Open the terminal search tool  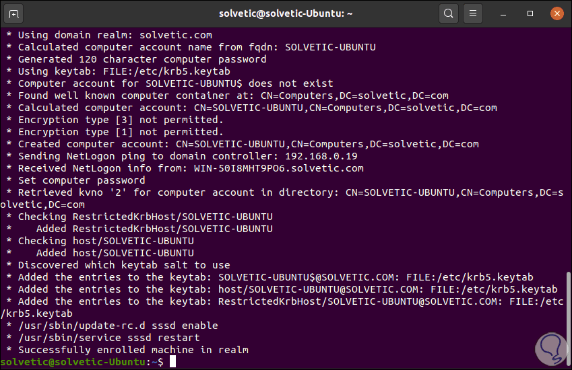pos(448,13)
